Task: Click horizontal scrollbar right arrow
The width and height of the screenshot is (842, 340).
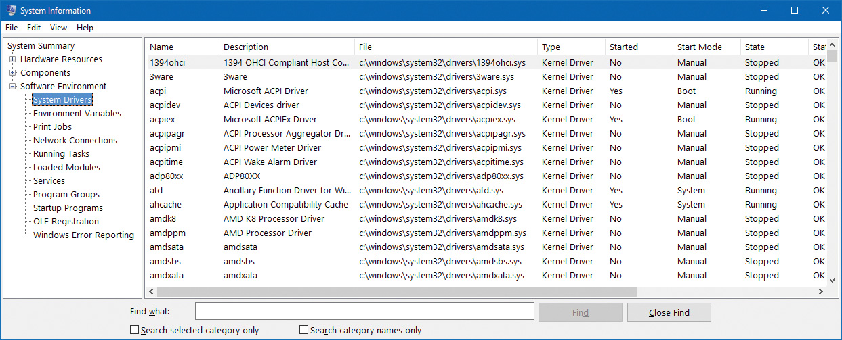Action: pos(819,292)
